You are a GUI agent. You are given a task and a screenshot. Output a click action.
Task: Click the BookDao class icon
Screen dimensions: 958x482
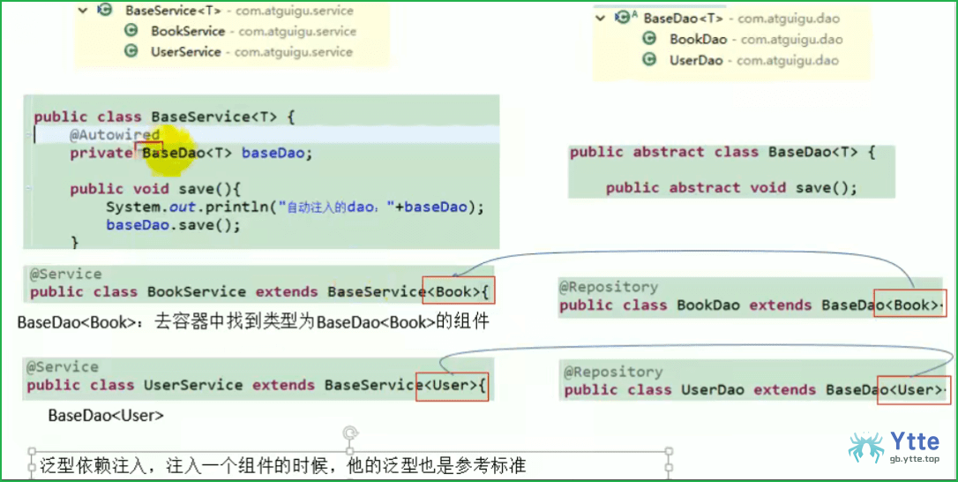click(x=649, y=39)
